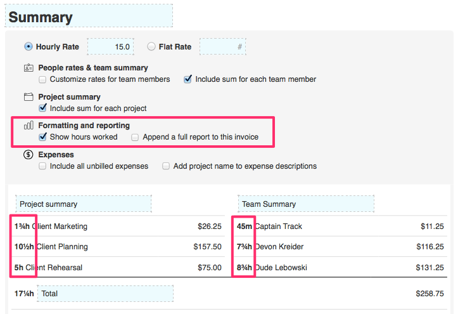Edit the Summary heading text field
Screen dimensions: 458x314
[x=89, y=16]
